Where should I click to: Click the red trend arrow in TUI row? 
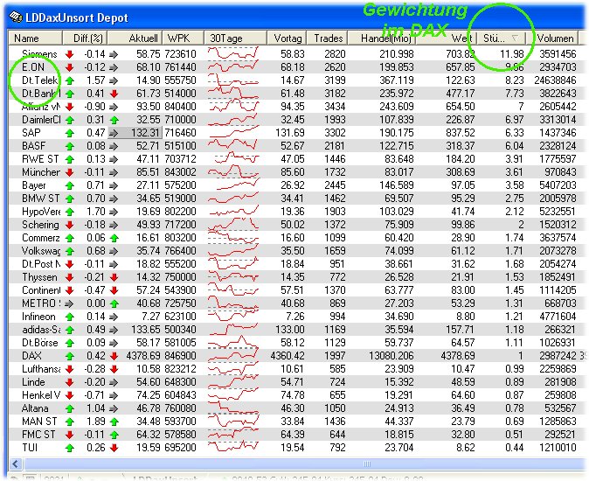[x=114, y=448]
